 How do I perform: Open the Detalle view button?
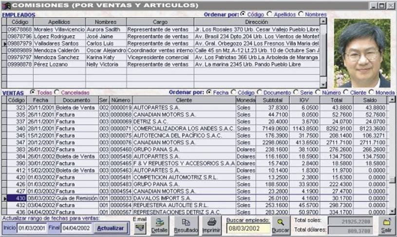click(159, 225)
